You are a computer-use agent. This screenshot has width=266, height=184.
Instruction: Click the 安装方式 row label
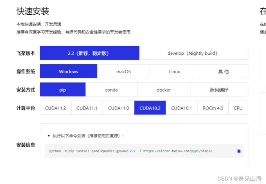26,90
